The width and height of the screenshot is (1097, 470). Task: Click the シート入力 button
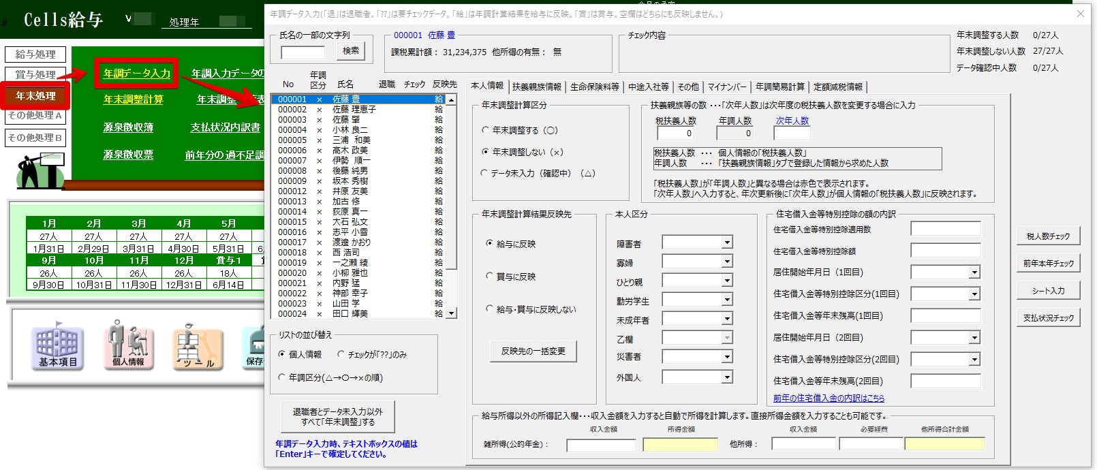1048,291
